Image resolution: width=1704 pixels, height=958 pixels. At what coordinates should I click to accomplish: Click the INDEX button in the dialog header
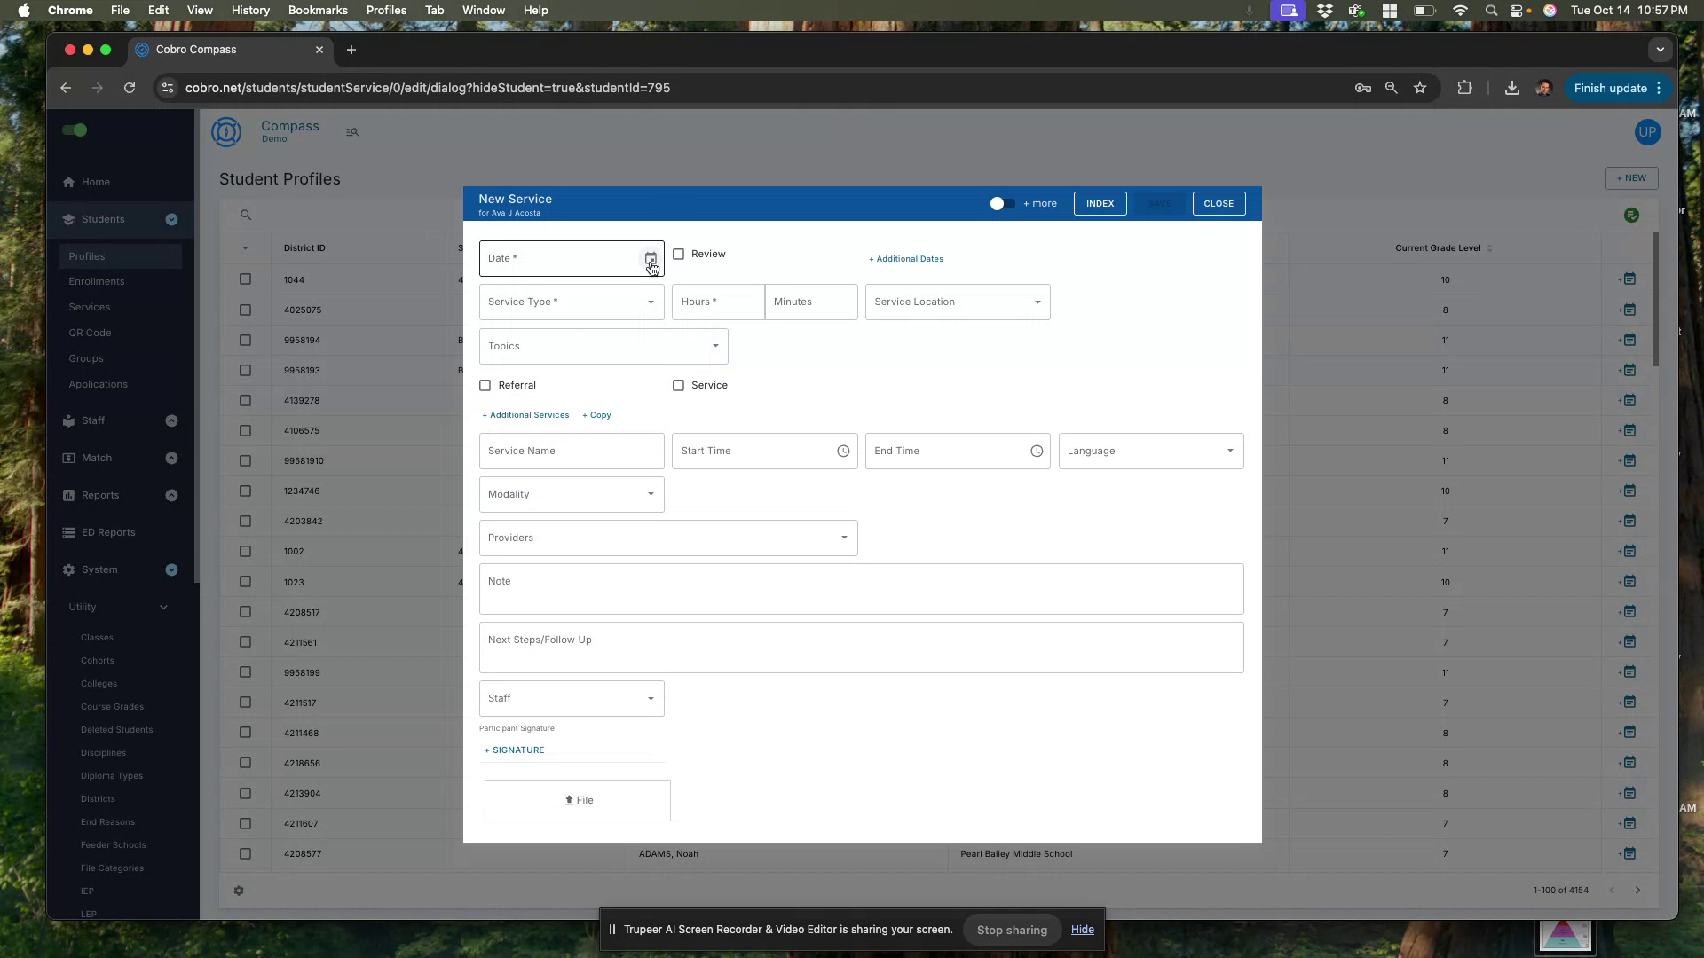1100,203
